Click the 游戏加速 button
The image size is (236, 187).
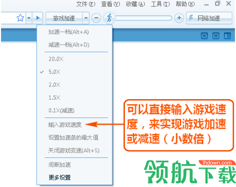[64, 18]
